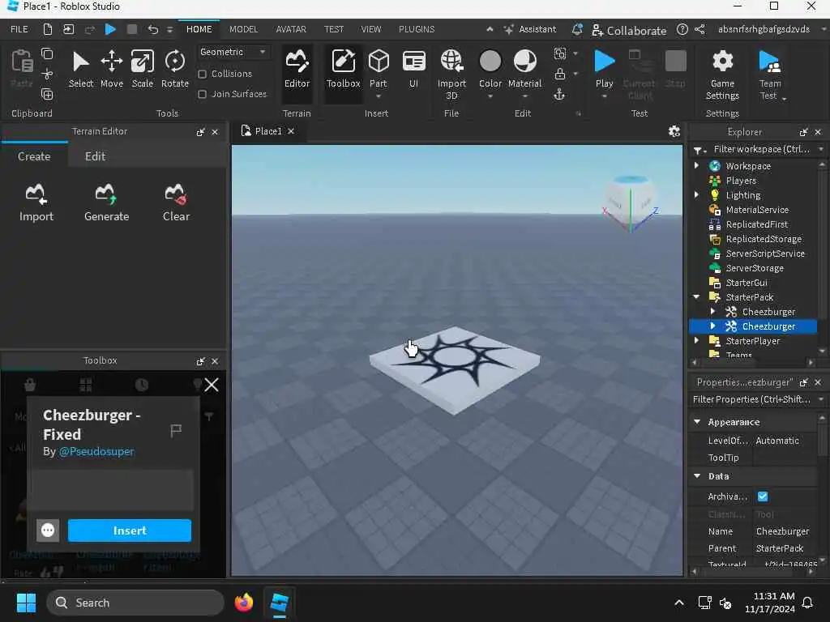Click the quick-access Run play arrow
Viewport: 830px width, 622px height.
pyautogui.click(x=110, y=29)
